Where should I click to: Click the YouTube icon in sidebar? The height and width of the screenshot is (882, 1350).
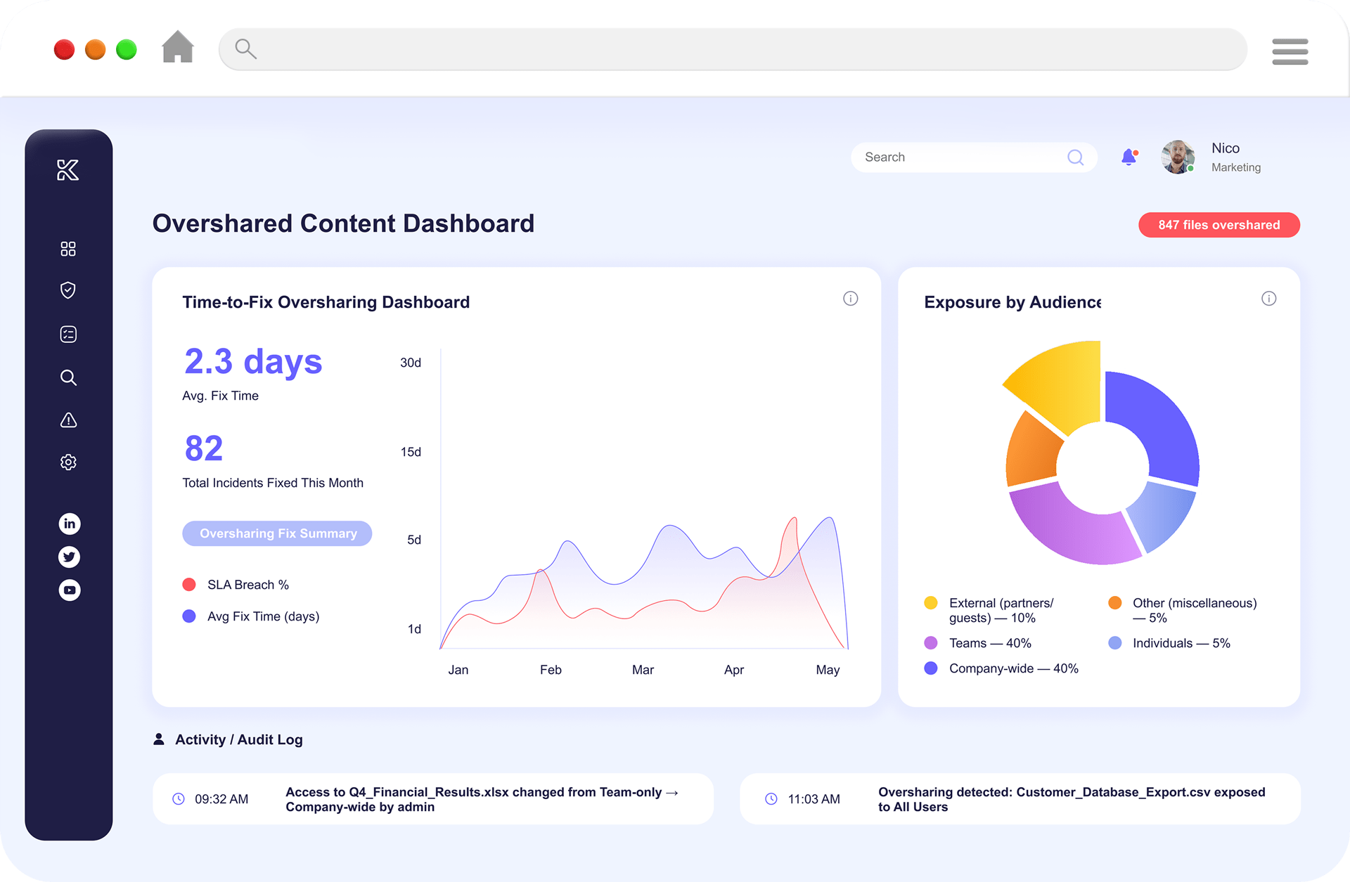point(69,590)
